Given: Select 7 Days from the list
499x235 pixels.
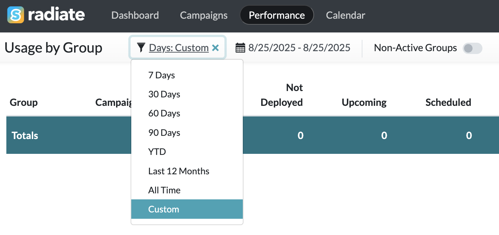Looking at the screenshot, I should click(162, 75).
